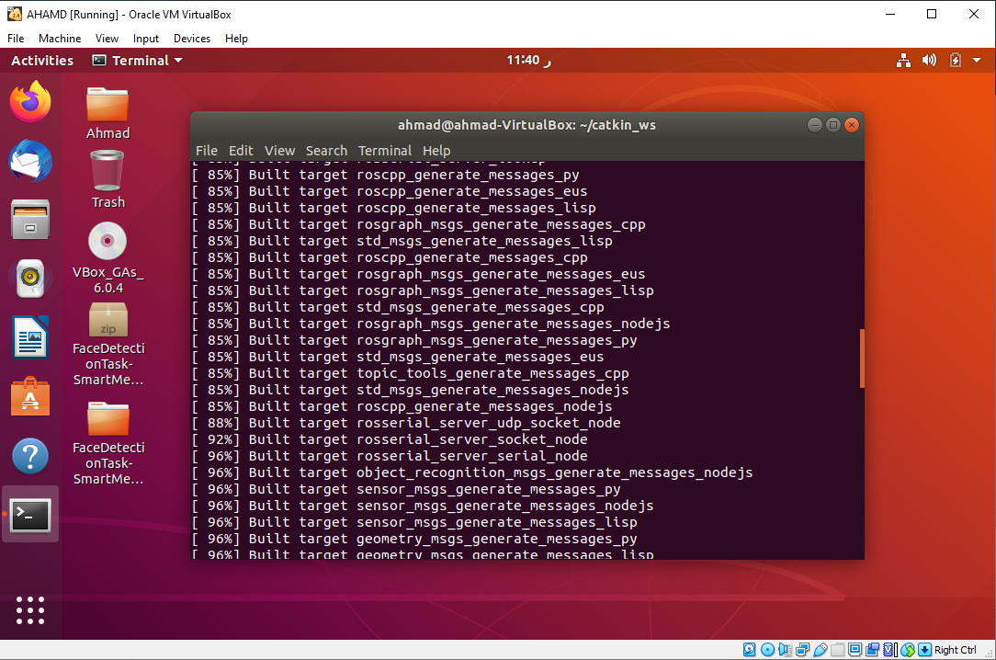This screenshot has width=996, height=660.
Task: Open the Firefox icon in the dock
Action: [30, 101]
